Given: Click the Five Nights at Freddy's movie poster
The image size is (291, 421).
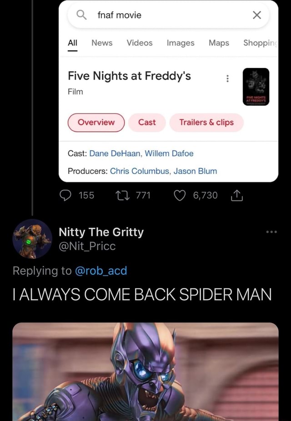Looking at the screenshot, I should pos(256,87).
